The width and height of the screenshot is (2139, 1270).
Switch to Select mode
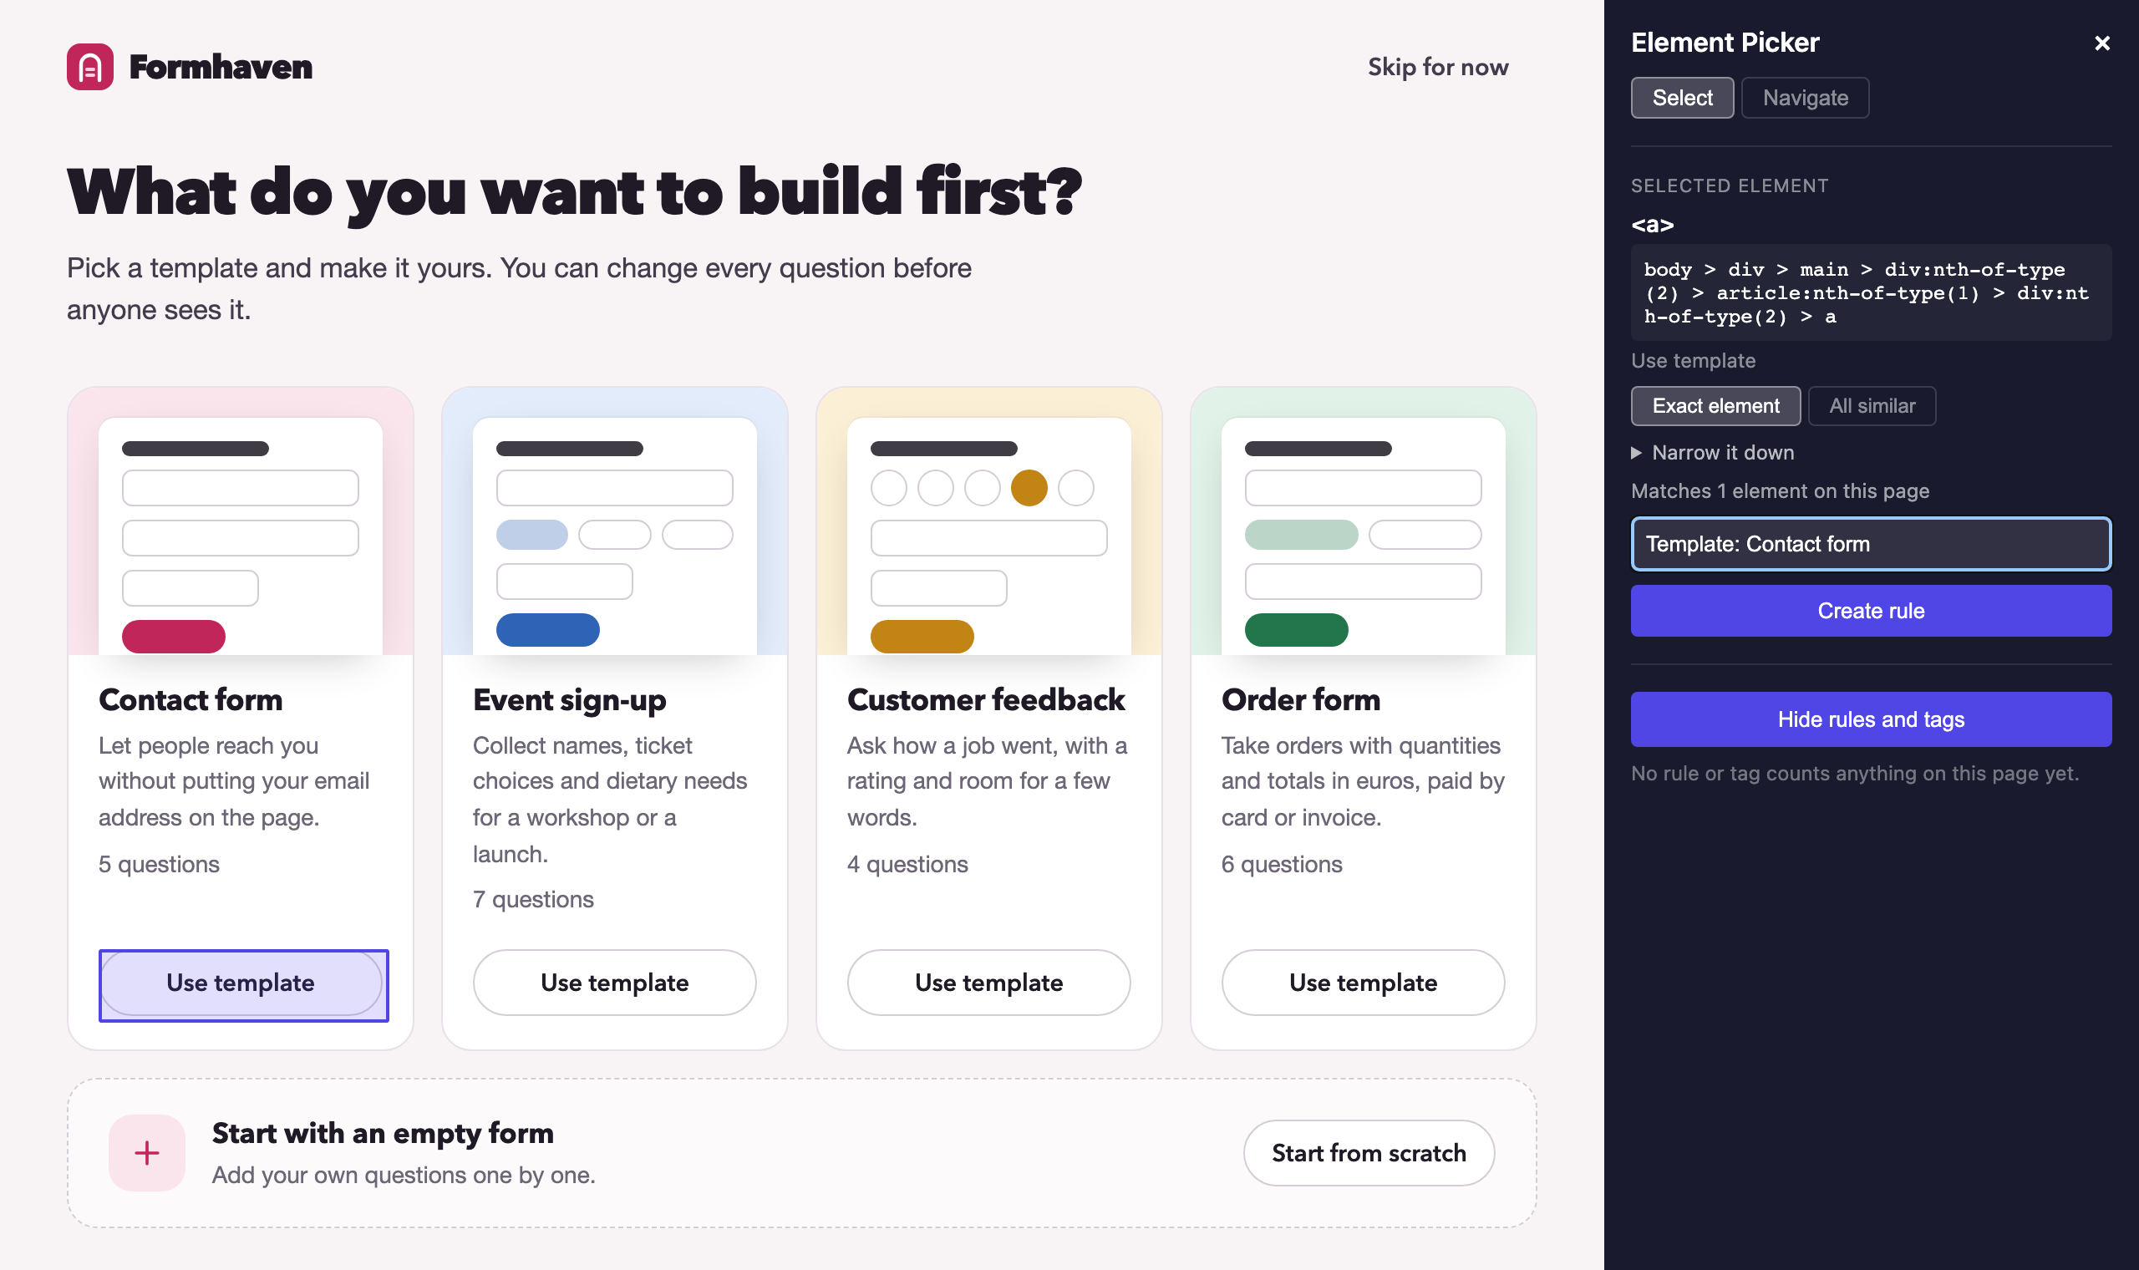[1682, 98]
